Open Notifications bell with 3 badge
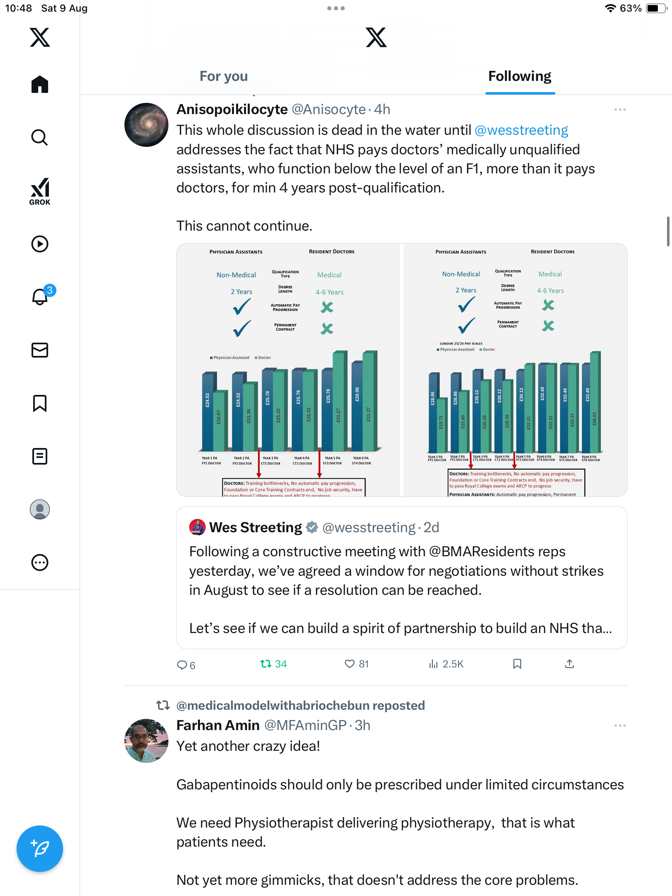 41,297
